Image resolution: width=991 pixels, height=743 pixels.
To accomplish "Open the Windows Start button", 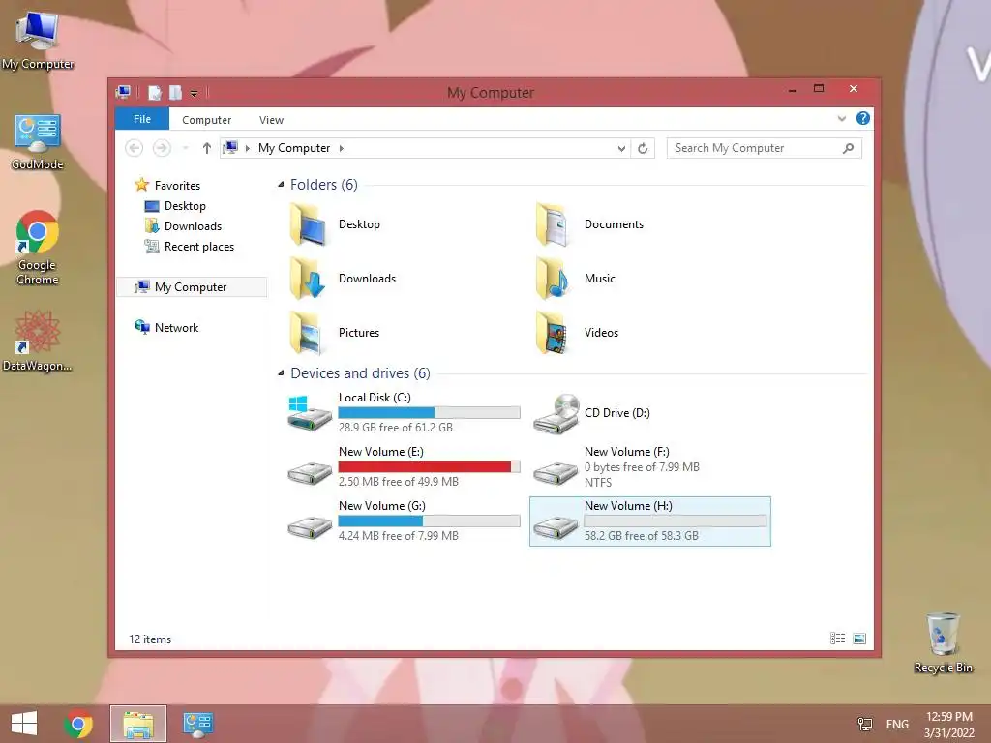I will coord(24,724).
